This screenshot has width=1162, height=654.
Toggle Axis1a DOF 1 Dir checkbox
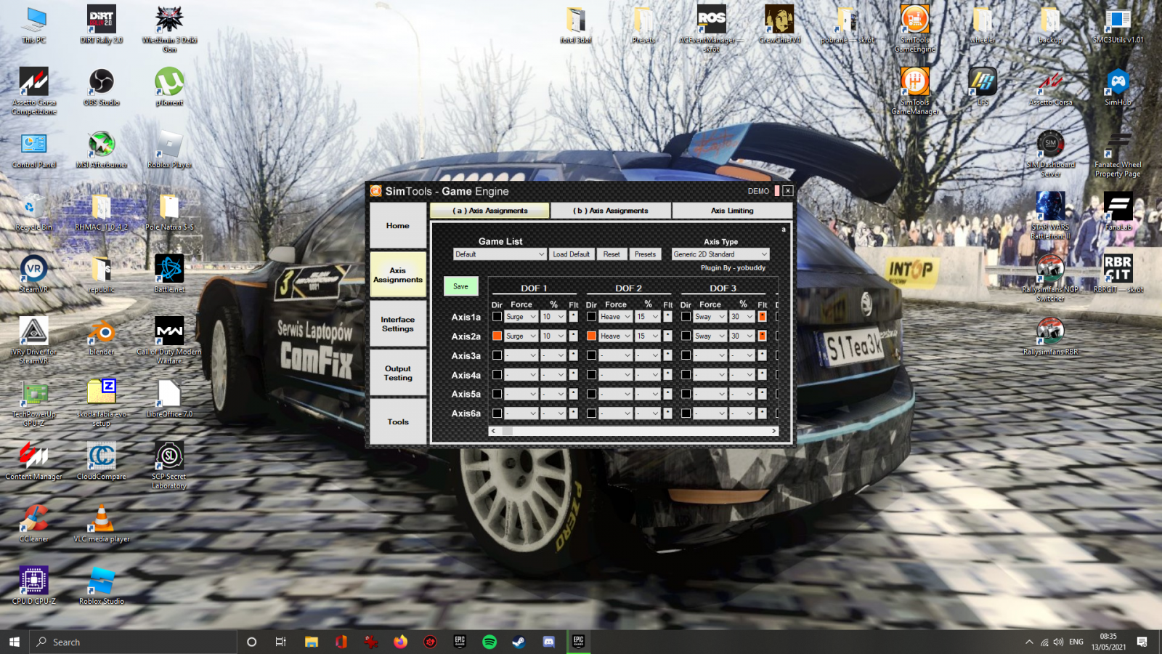point(497,316)
